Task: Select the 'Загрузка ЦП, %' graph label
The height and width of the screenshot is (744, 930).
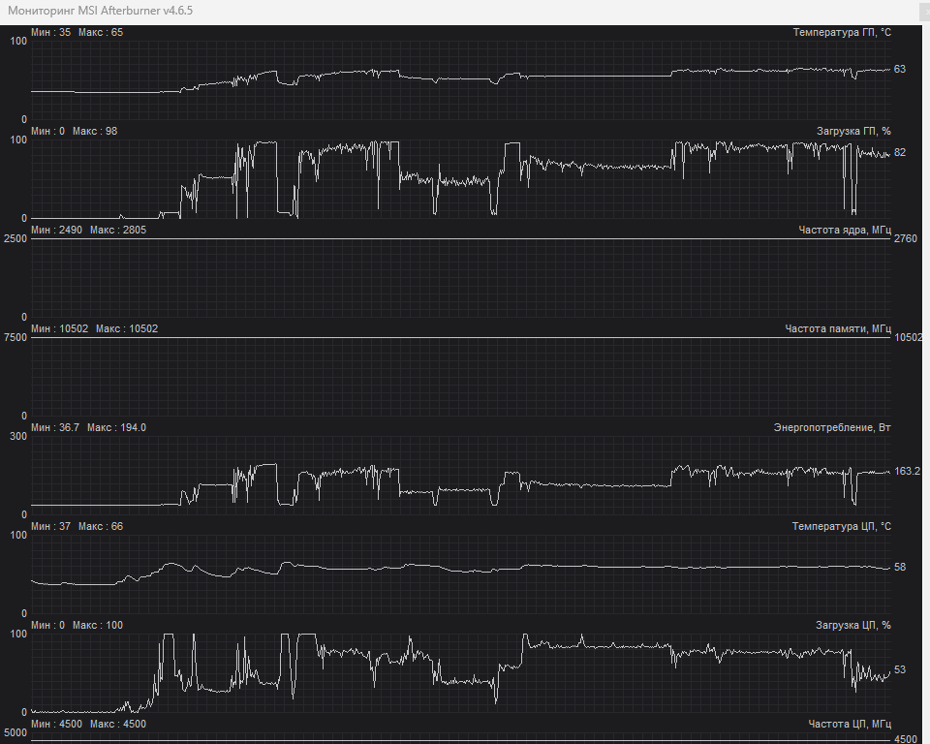Action: coord(852,626)
